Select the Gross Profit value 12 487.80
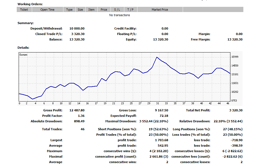The height and width of the screenshot is (165, 262). click(x=78, y=110)
